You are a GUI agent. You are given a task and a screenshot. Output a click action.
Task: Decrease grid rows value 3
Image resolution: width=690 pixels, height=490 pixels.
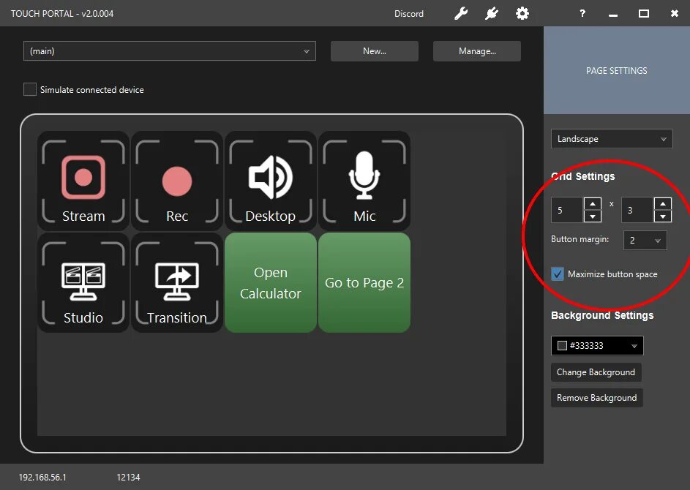663,216
